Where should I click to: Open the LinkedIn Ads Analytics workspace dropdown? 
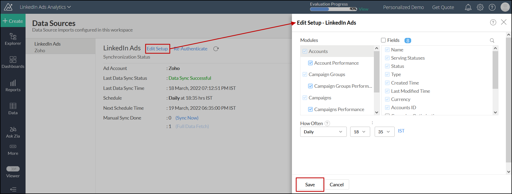[45, 7]
